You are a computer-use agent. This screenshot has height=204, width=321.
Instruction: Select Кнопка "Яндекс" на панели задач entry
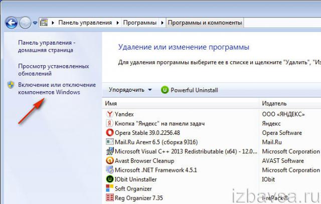[x=159, y=124]
